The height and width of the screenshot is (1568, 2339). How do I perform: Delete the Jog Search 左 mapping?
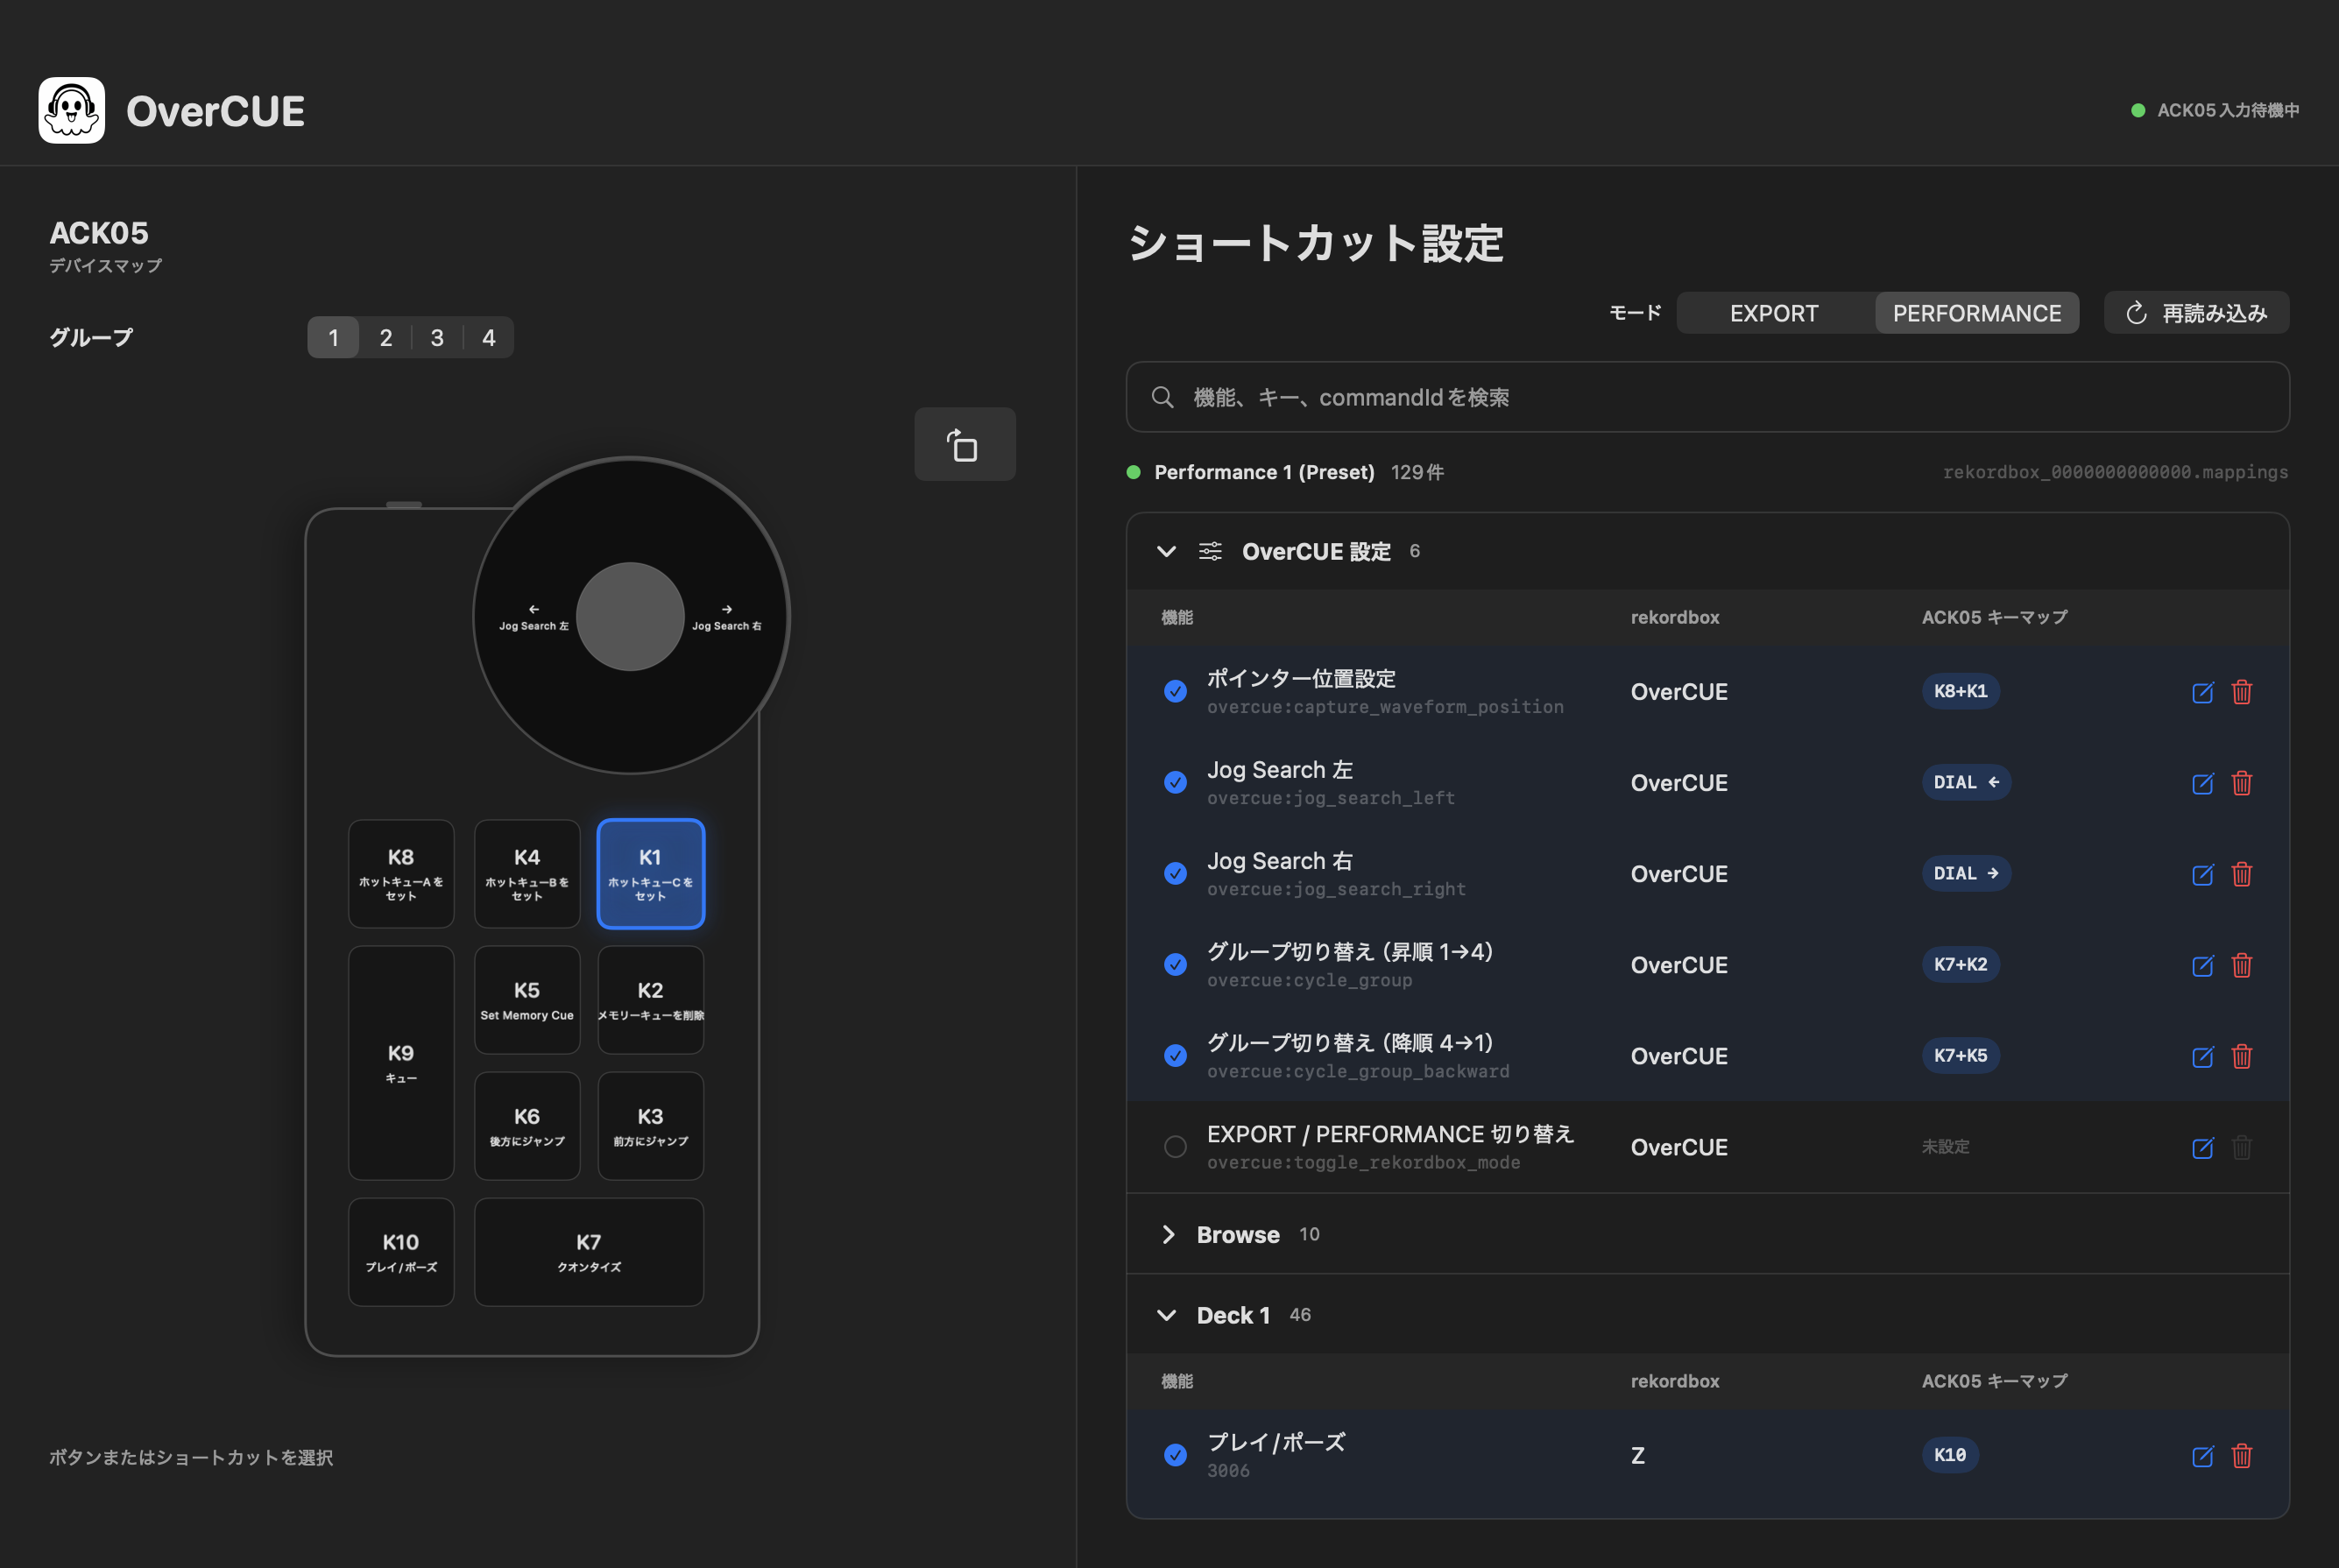pyautogui.click(x=2242, y=783)
